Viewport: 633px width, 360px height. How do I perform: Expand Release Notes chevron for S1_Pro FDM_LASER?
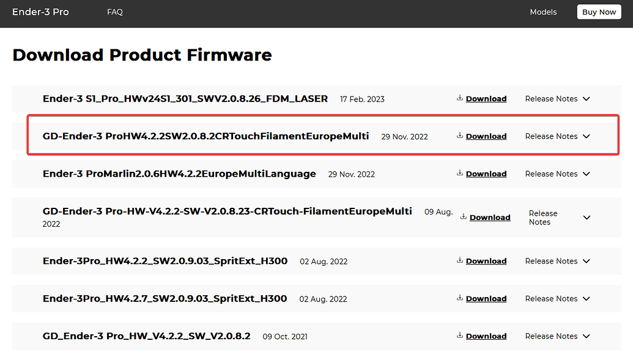[x=587, y=99]
